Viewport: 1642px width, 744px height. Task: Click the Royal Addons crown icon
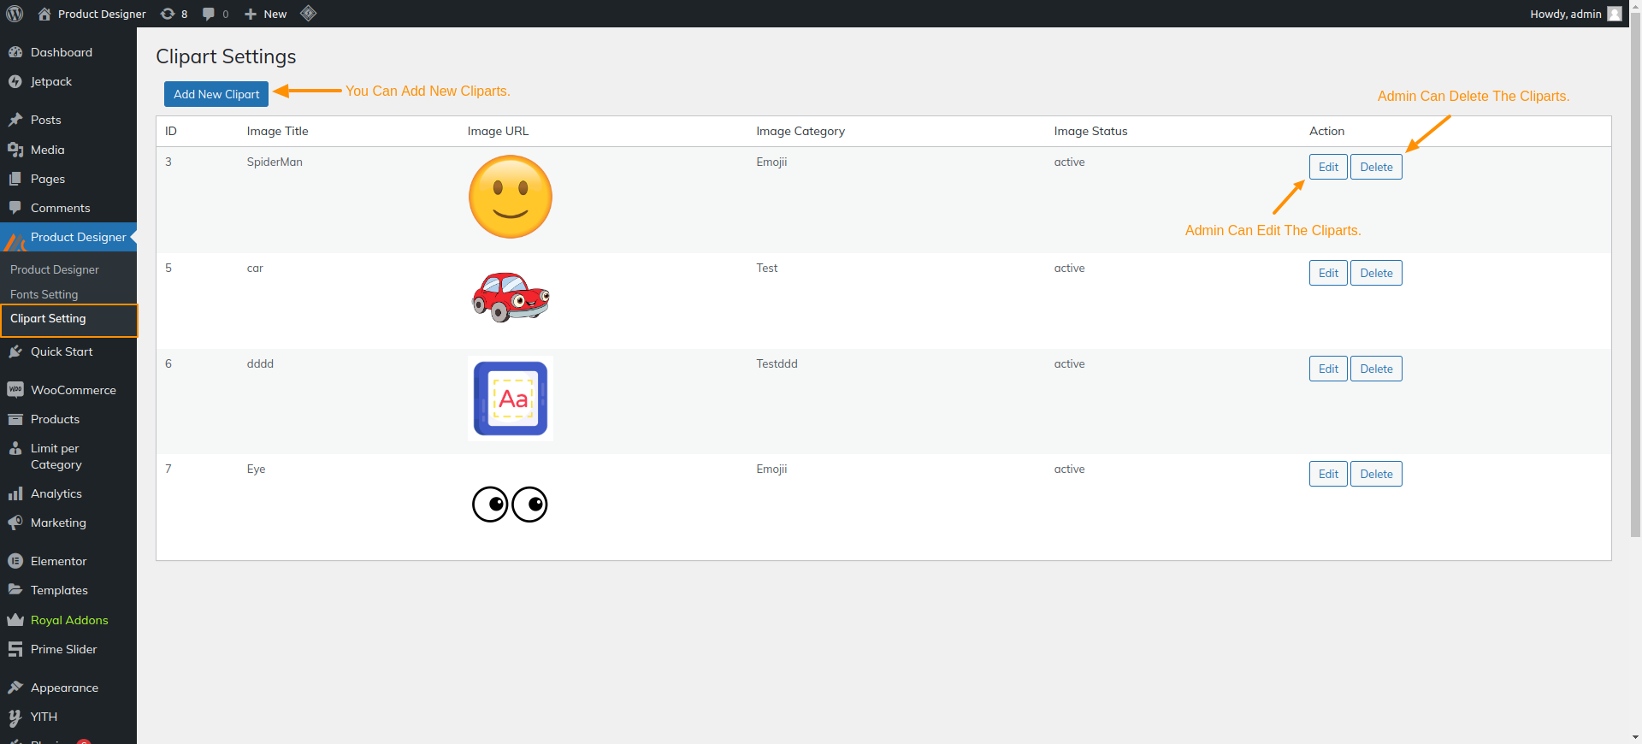[x=15, y=620]
